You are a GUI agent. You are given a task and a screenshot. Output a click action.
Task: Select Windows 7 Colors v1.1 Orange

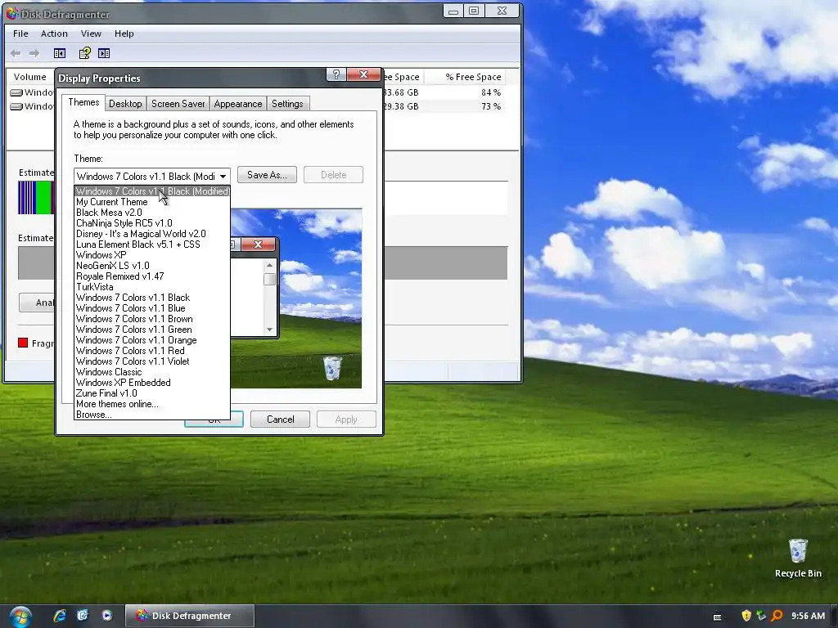[151, 340]
